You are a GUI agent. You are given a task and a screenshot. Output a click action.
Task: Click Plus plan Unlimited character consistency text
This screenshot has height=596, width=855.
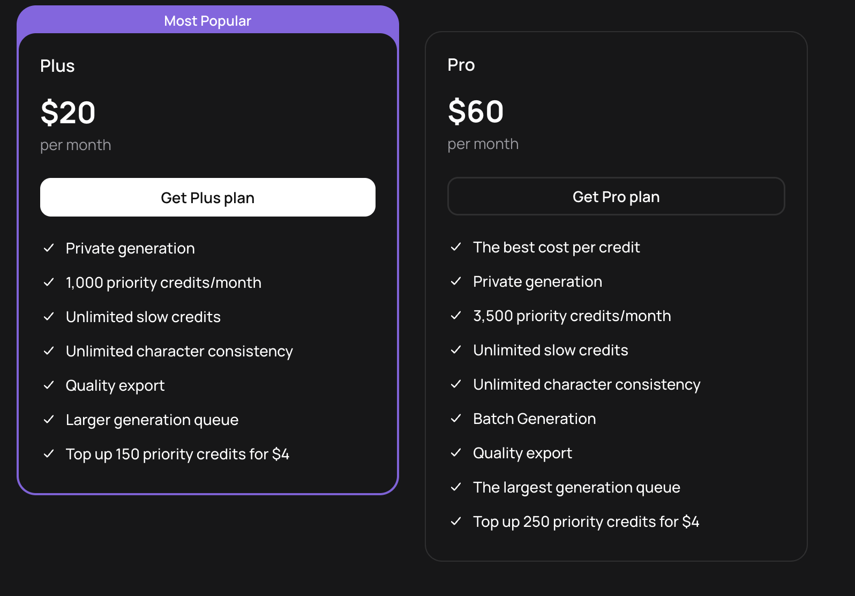click(x=179, y=351)
